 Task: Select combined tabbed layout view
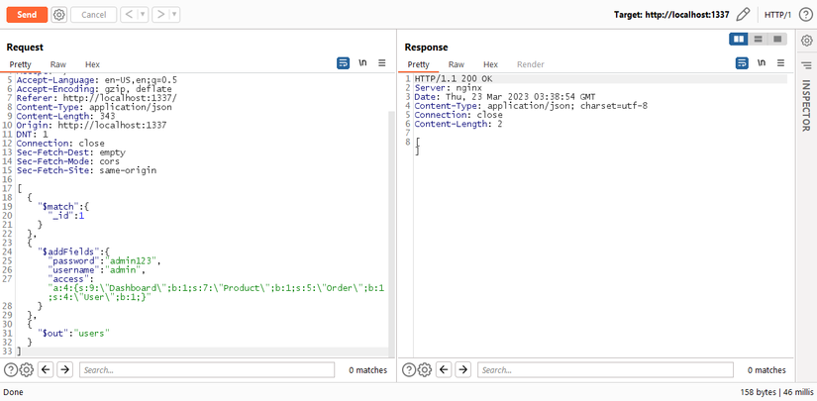click(777, 39)
